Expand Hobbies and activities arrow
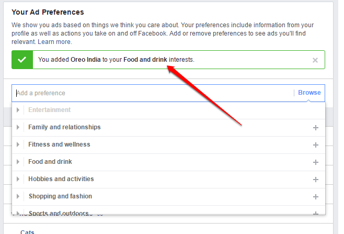 18,179
